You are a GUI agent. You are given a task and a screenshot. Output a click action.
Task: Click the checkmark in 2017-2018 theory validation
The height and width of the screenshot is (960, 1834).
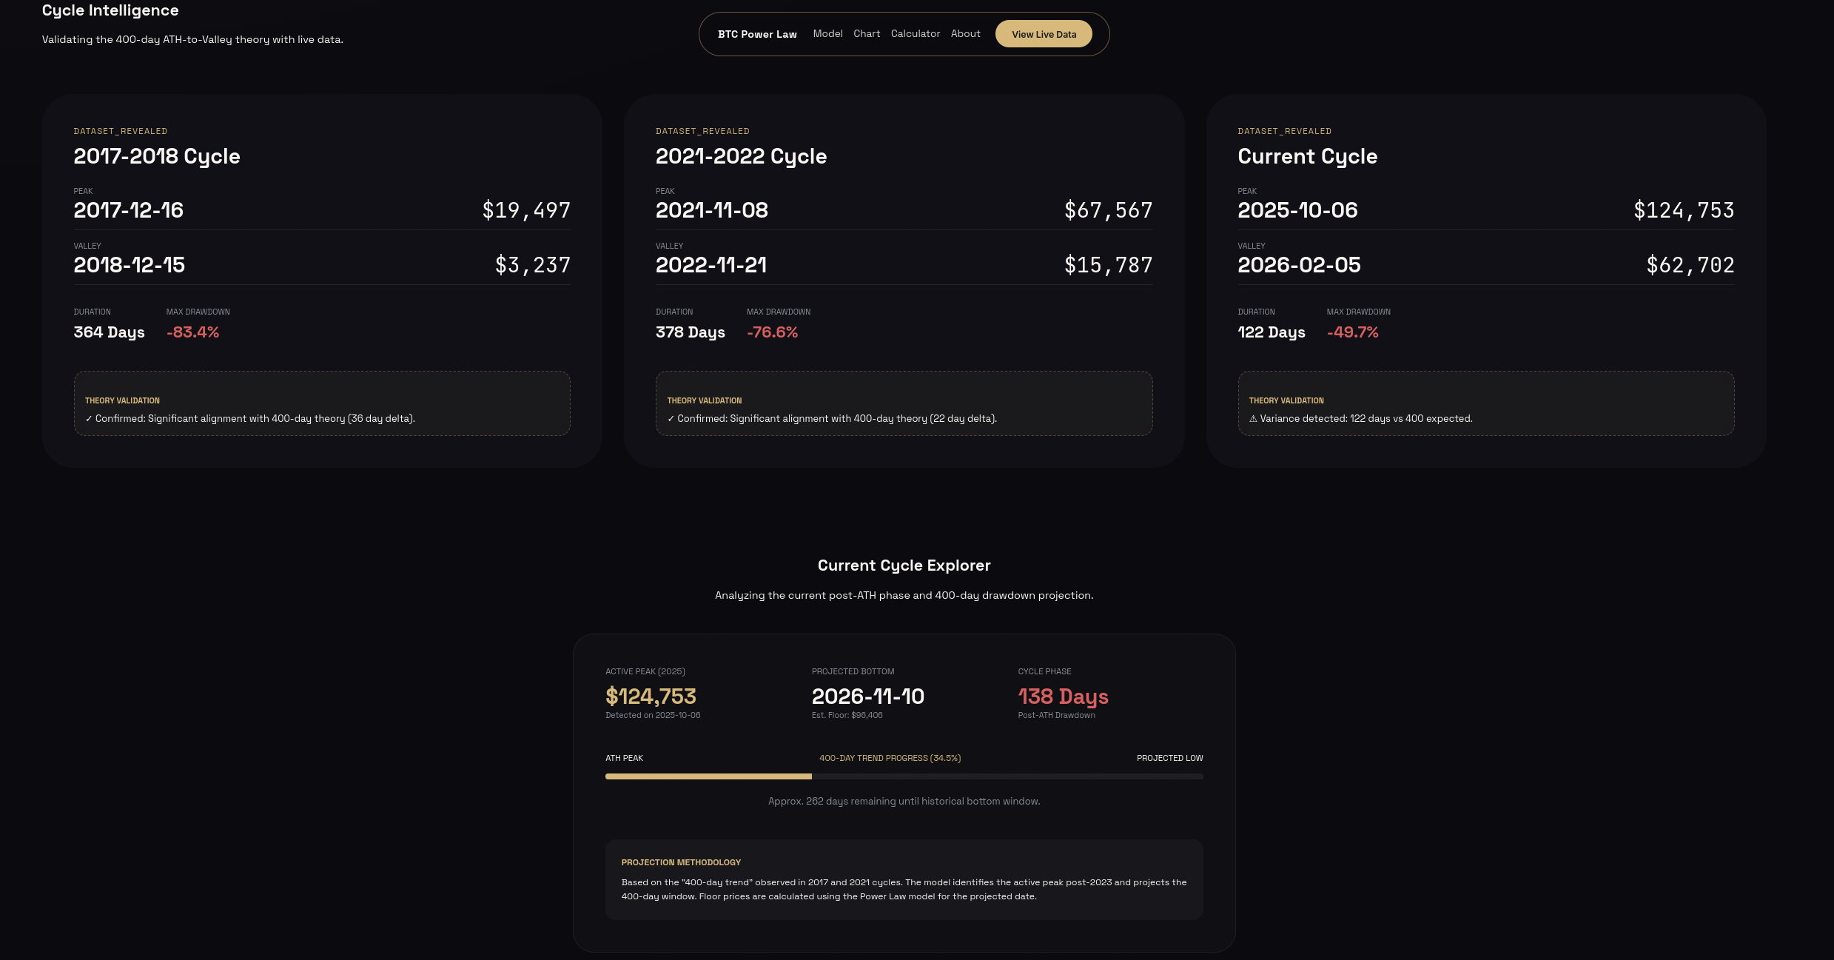89,419
